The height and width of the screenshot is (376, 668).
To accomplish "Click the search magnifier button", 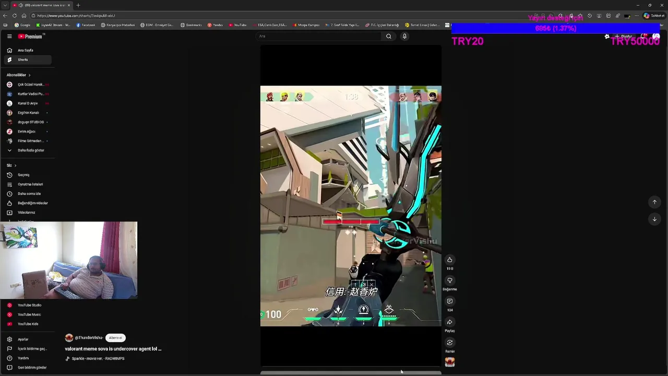I will click(388, 36).
